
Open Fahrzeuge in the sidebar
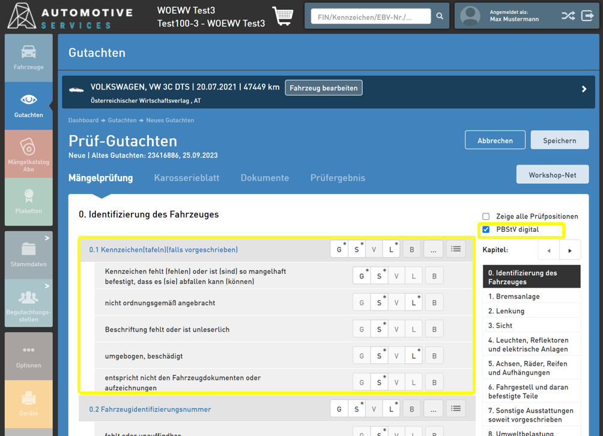click(x=28, y=58)
